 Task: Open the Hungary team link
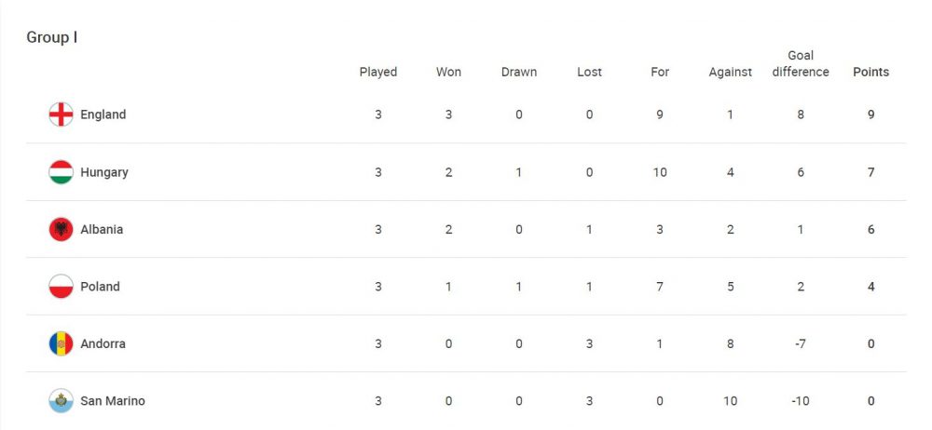pyautogui.click(x=104, y=172)
